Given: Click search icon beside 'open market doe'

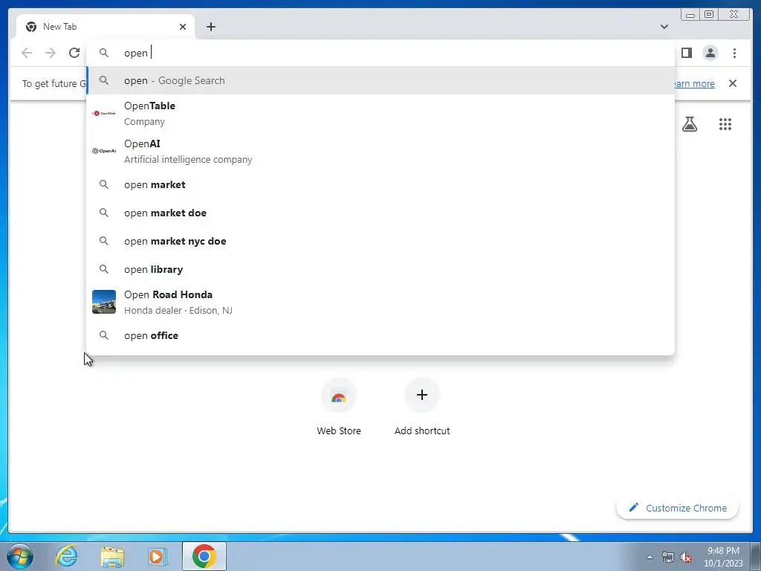Looking at the screenshot, I should (104, 213).
